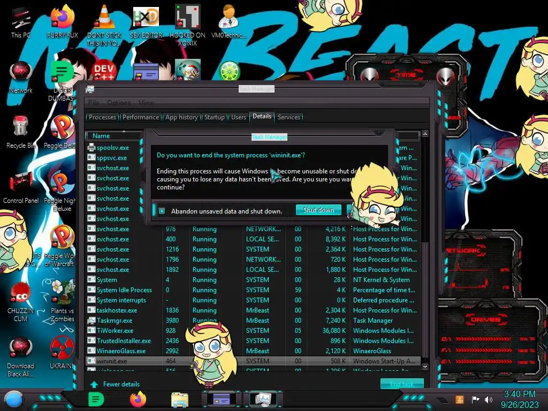Image resolution: width=548 pixels, height=411 pixels.
Task: Open VM0Technic desktop shortcut
Action: [229, 22]
